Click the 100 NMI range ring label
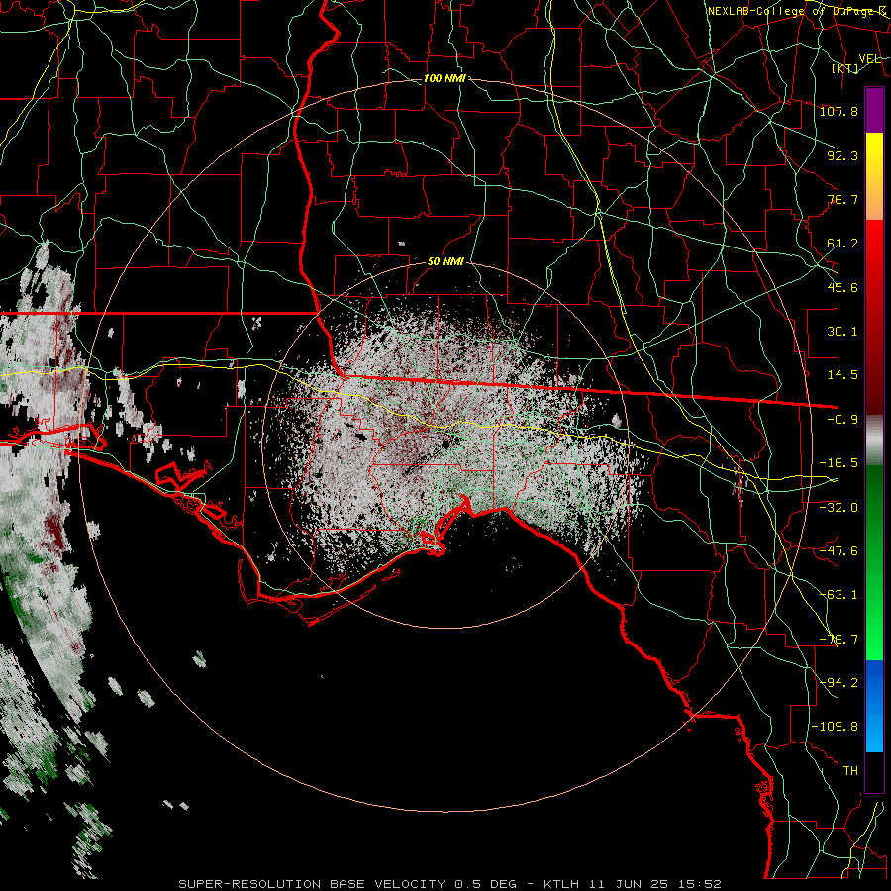Screen dimensions: 891x891 click(x=445, y=78)
